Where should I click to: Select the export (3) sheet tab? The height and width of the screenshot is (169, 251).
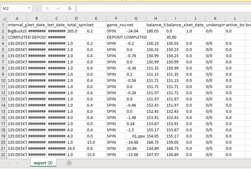43,163
